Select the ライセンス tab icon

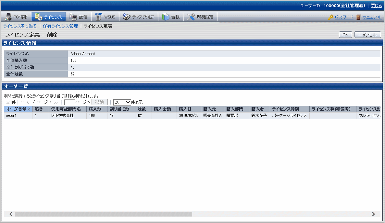[38, 17]
